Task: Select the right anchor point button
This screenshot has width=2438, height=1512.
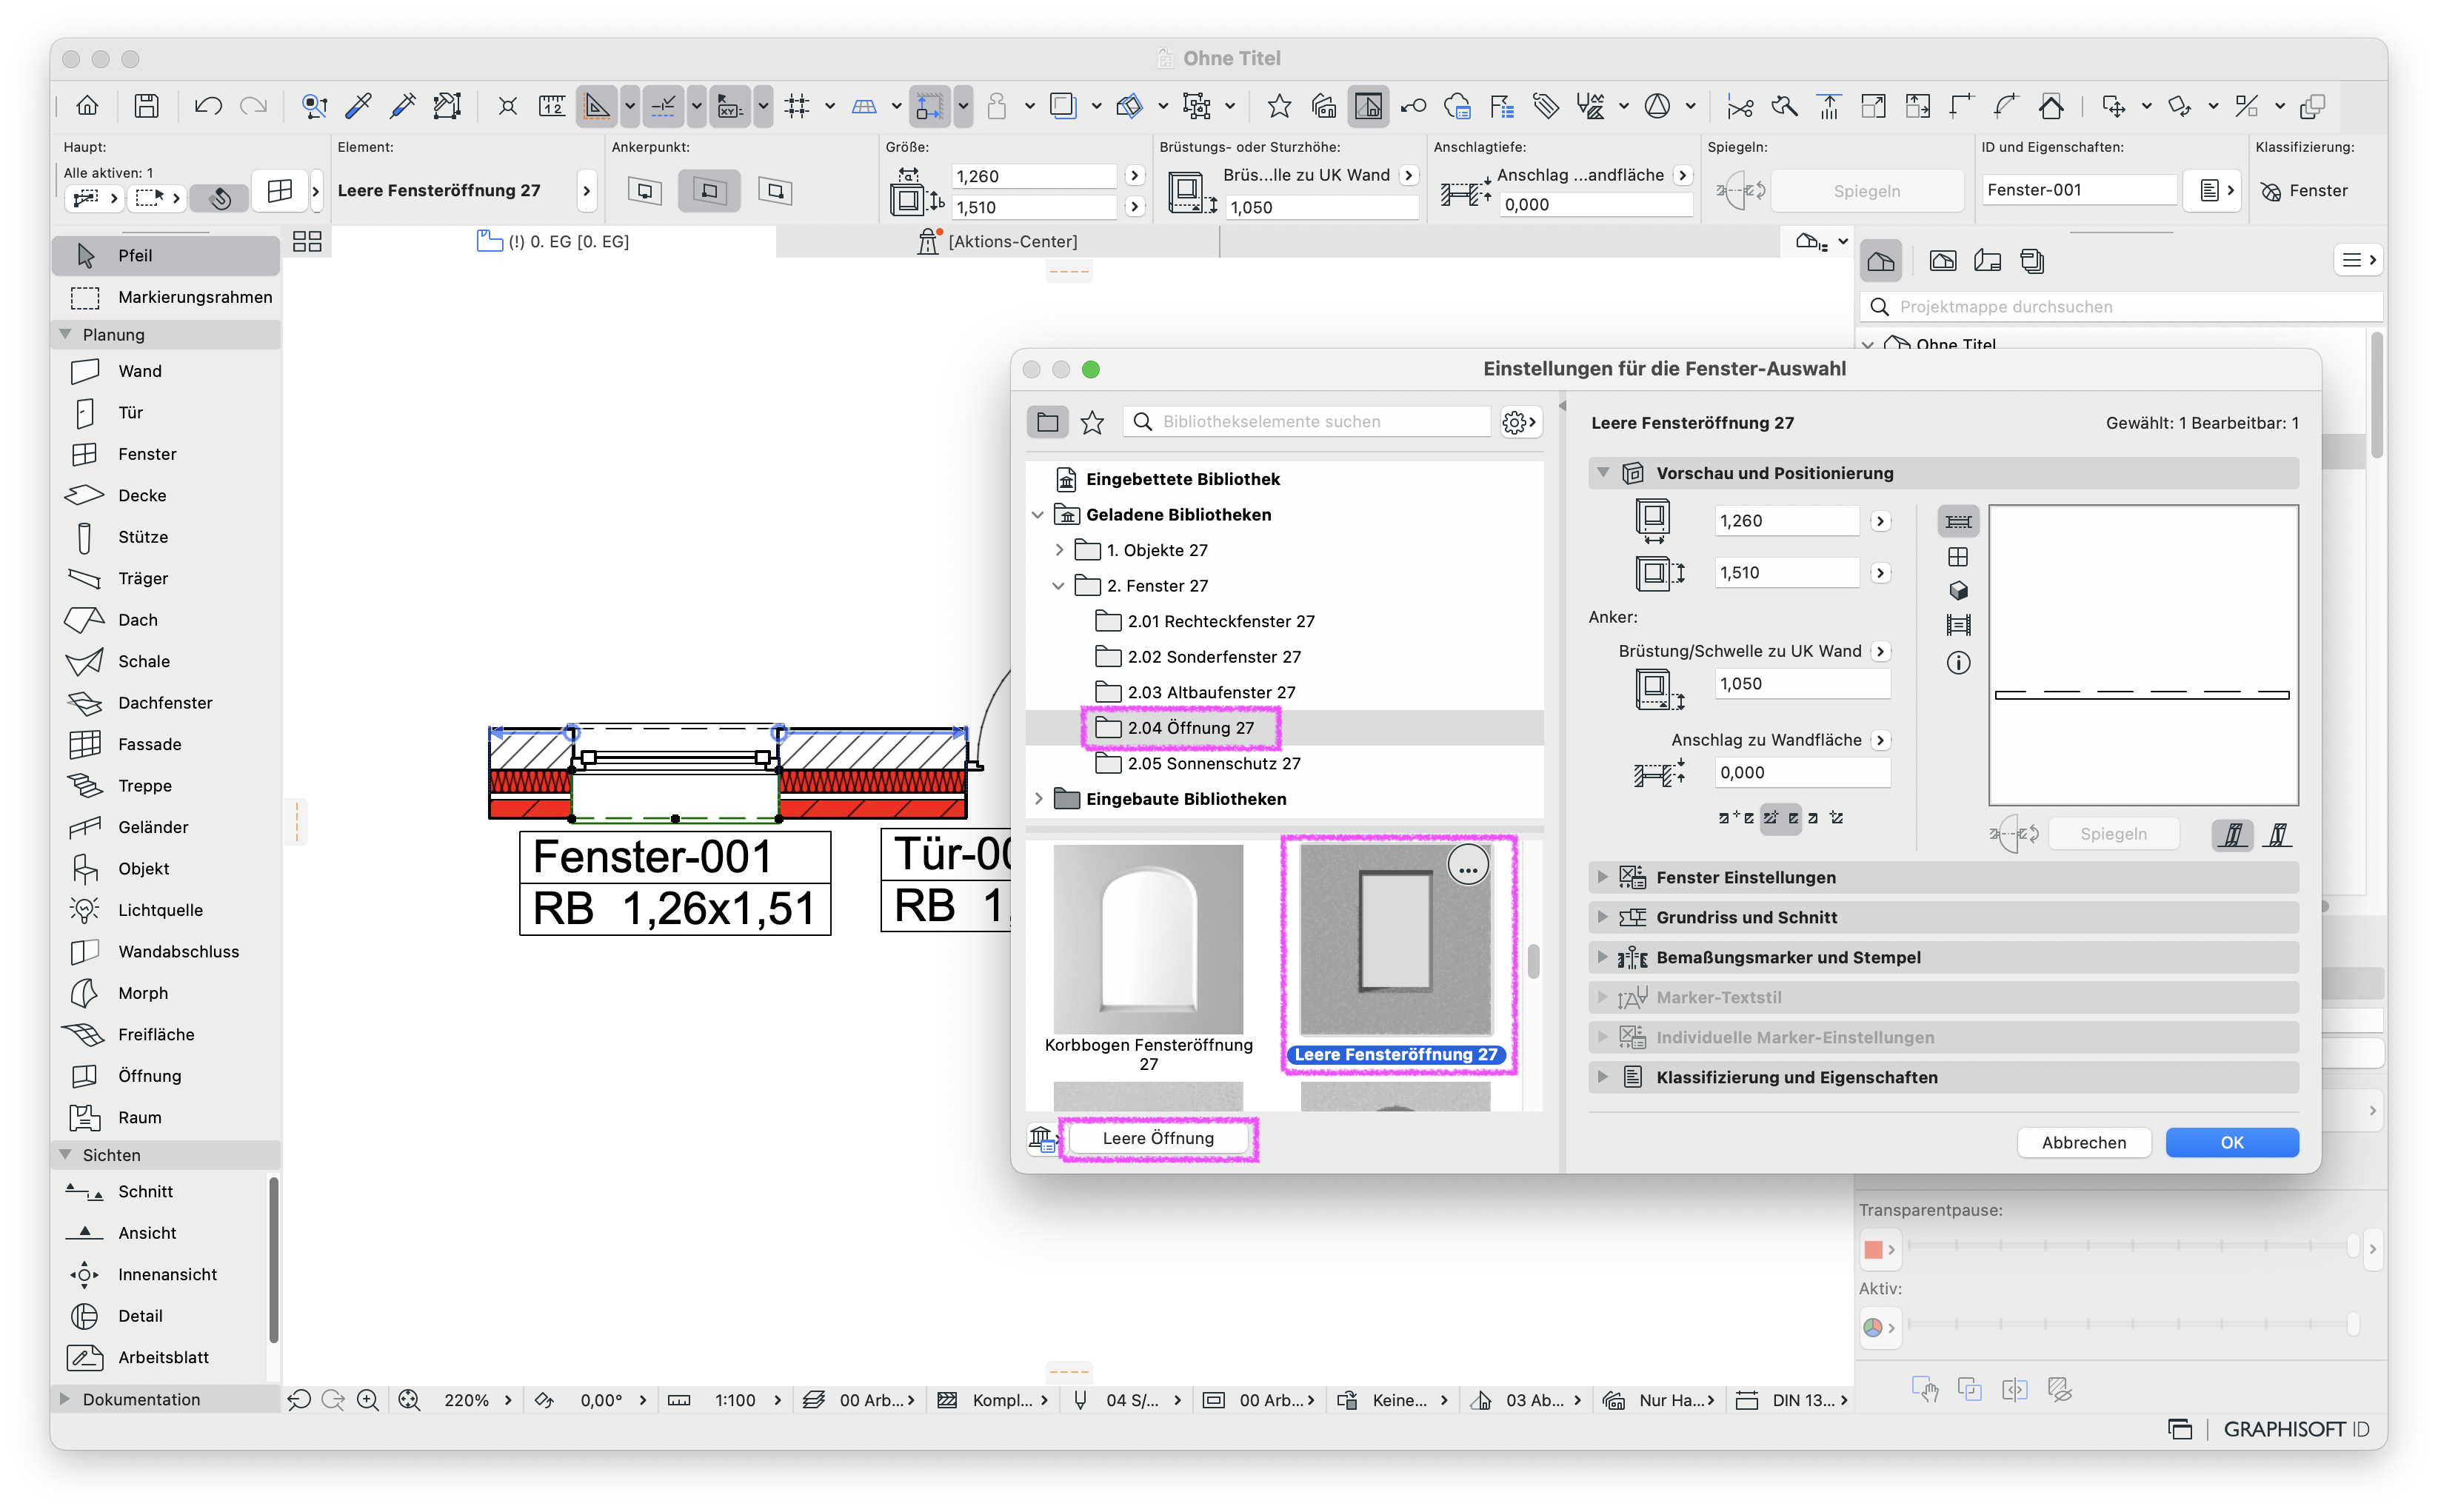Action: click(775, 191)
